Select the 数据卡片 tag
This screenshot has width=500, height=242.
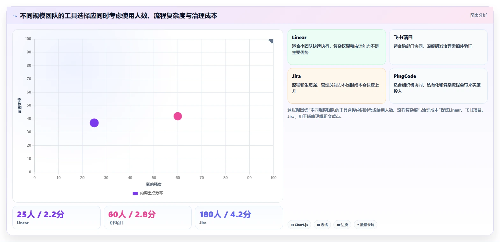coord(366,225)
